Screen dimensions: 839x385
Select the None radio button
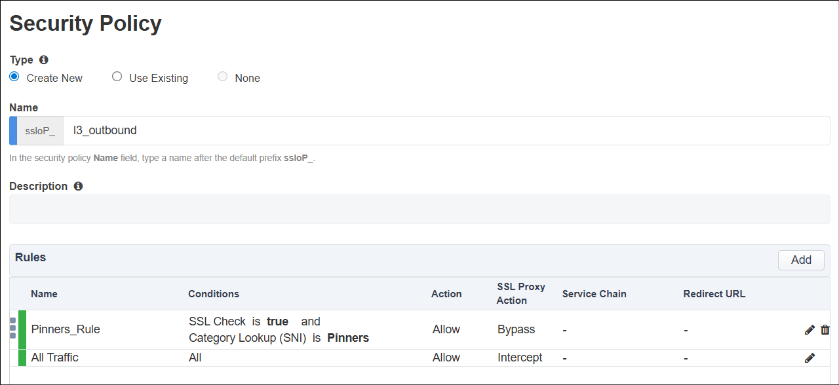point(222,77)
